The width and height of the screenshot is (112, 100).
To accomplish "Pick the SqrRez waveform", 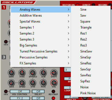I will (x=91, y=81).
